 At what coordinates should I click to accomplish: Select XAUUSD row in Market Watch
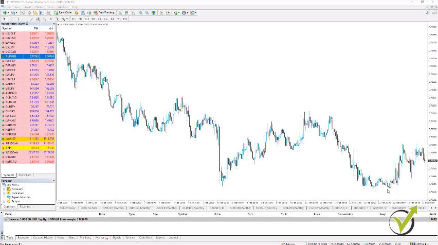coord(28,139)
